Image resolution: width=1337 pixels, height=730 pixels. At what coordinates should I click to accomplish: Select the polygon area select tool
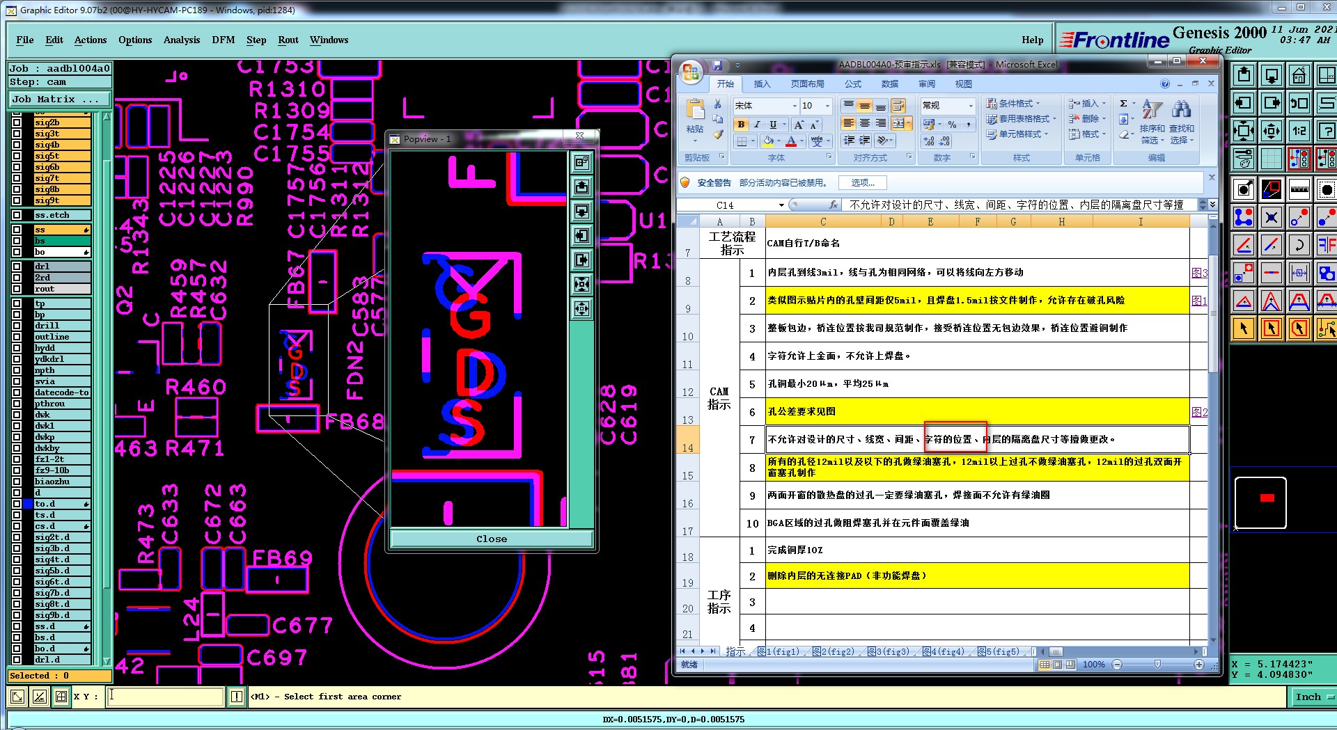(x=1299, y=328)
